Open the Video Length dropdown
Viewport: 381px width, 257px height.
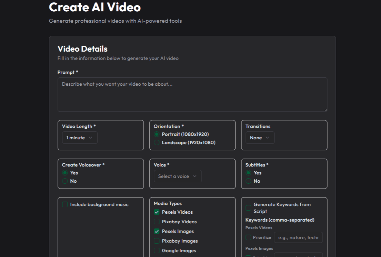click(80, 138)
